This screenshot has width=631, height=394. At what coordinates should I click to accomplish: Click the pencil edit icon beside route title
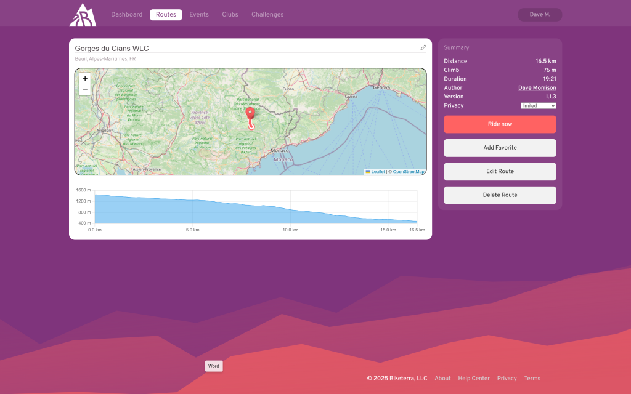tap(423, 47)
